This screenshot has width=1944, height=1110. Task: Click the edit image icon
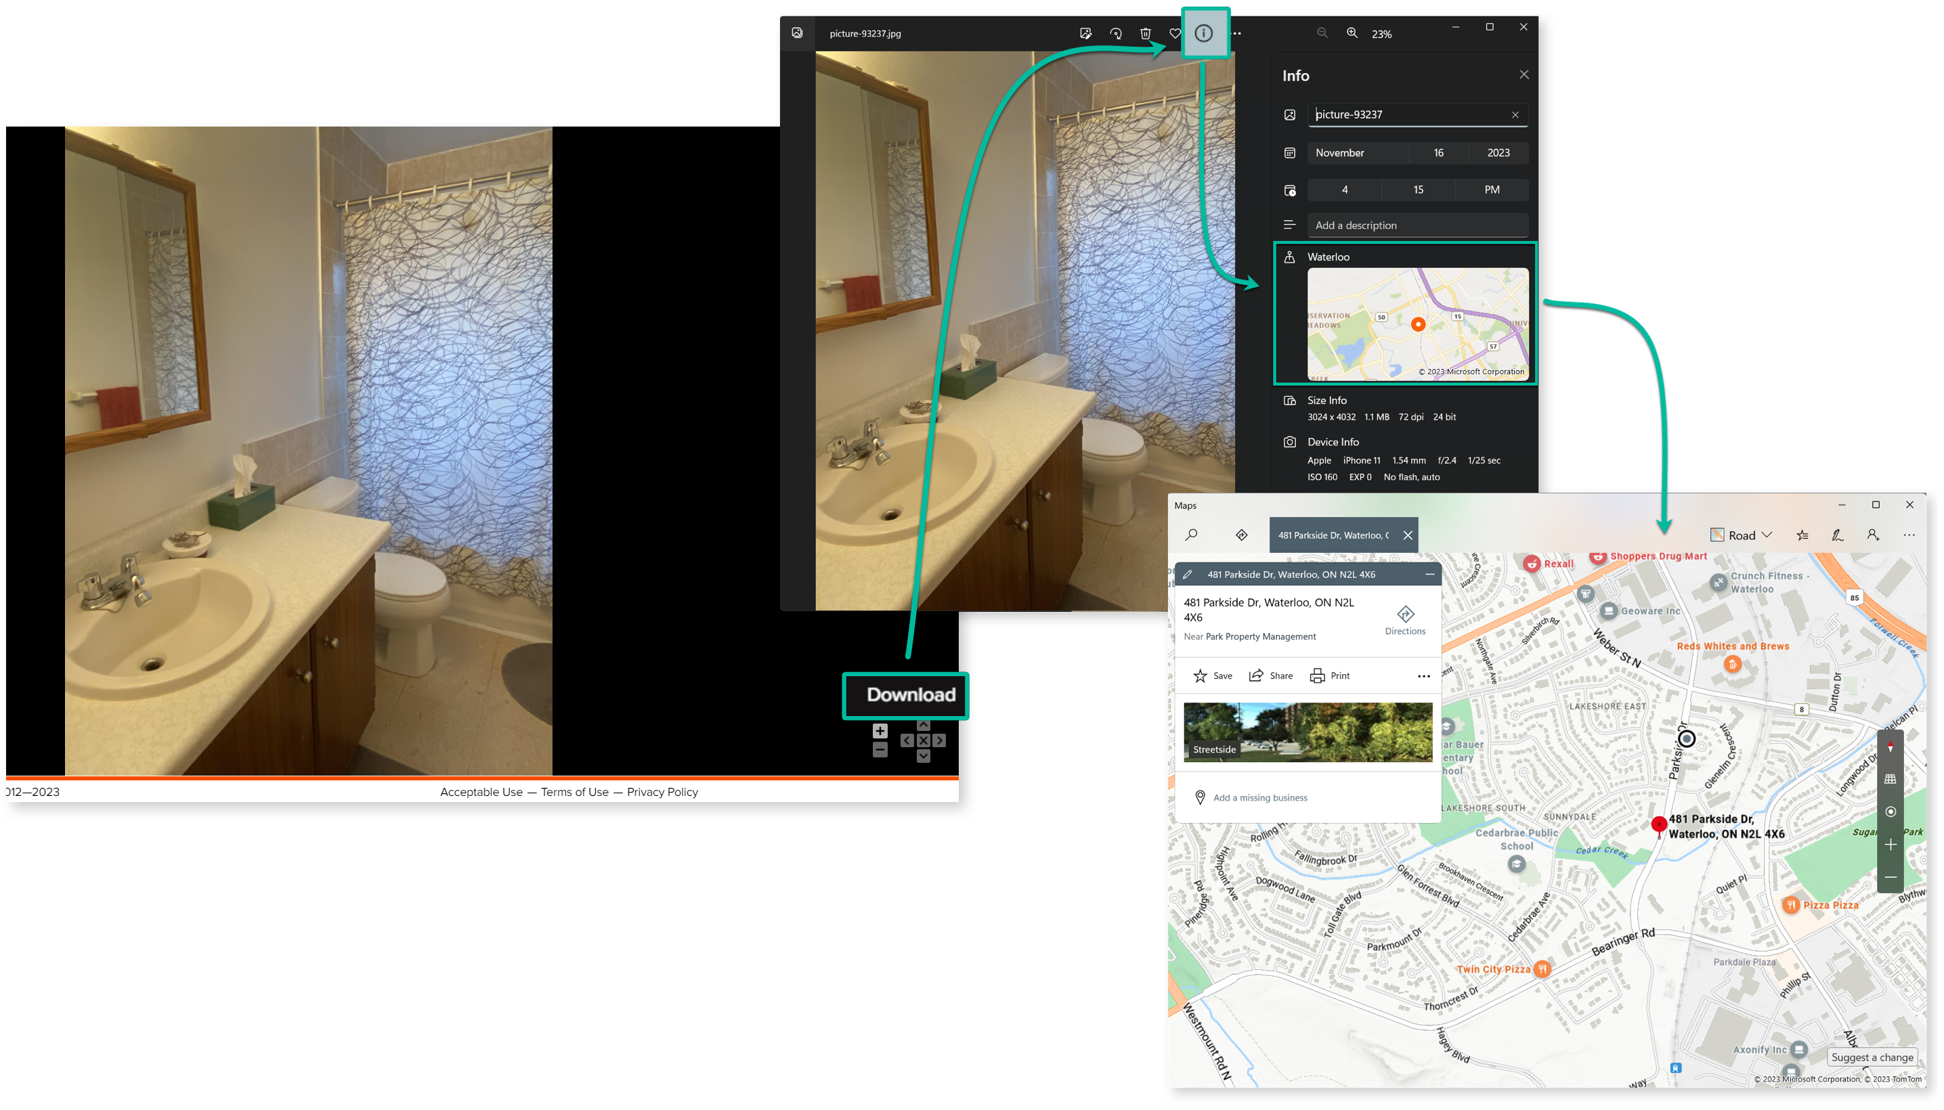click(1085, 34)
